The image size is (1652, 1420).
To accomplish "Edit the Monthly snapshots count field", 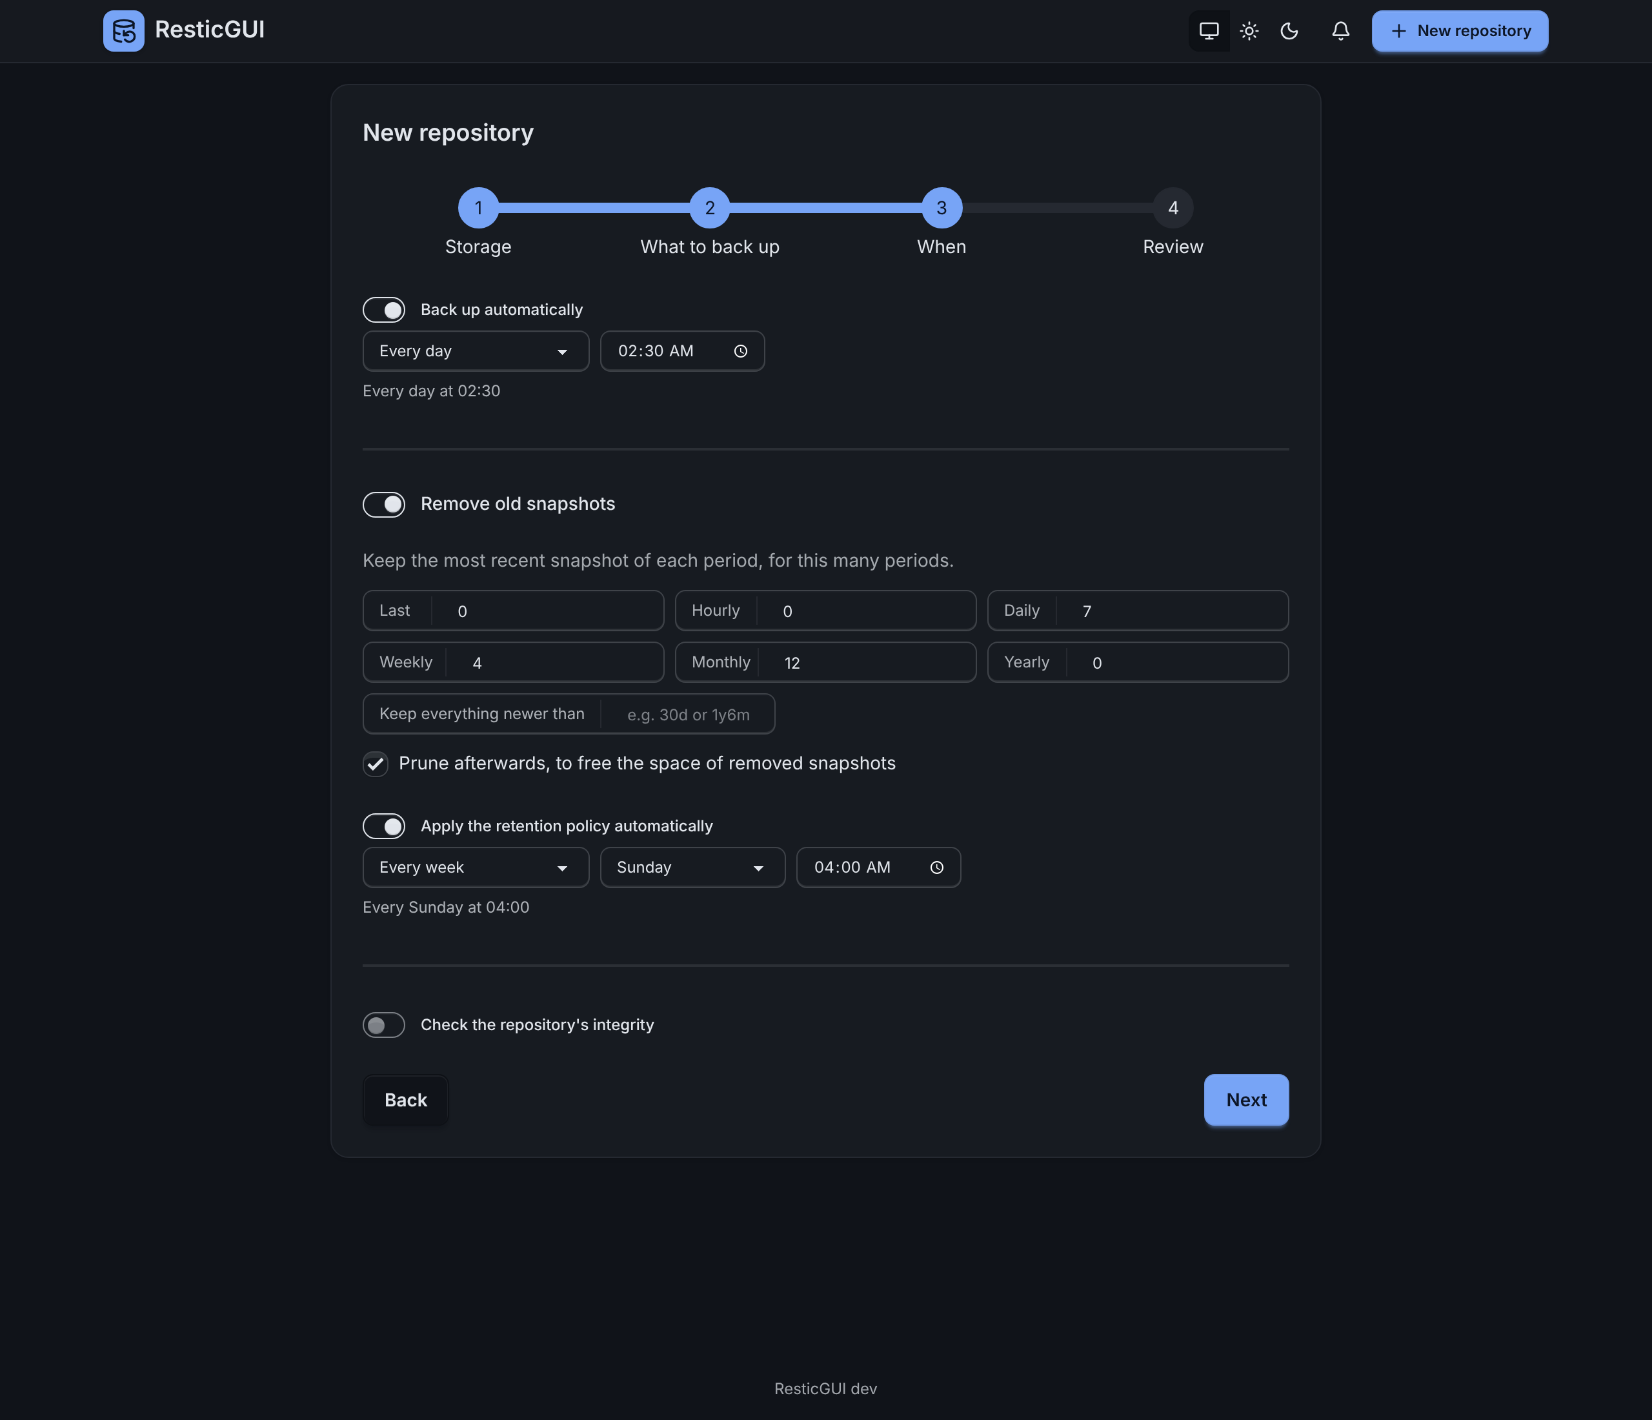I will tap(825, 663).
